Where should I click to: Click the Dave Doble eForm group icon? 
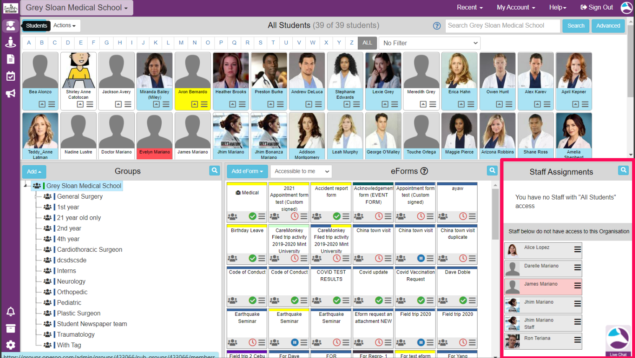tap(443, 300)
